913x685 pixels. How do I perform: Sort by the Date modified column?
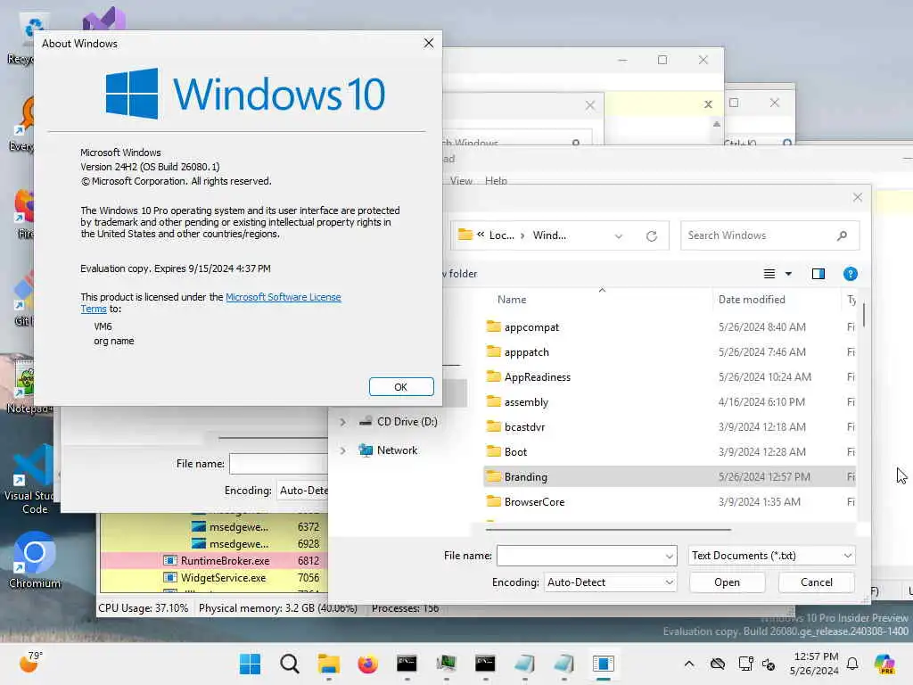[x=751, y=300]
